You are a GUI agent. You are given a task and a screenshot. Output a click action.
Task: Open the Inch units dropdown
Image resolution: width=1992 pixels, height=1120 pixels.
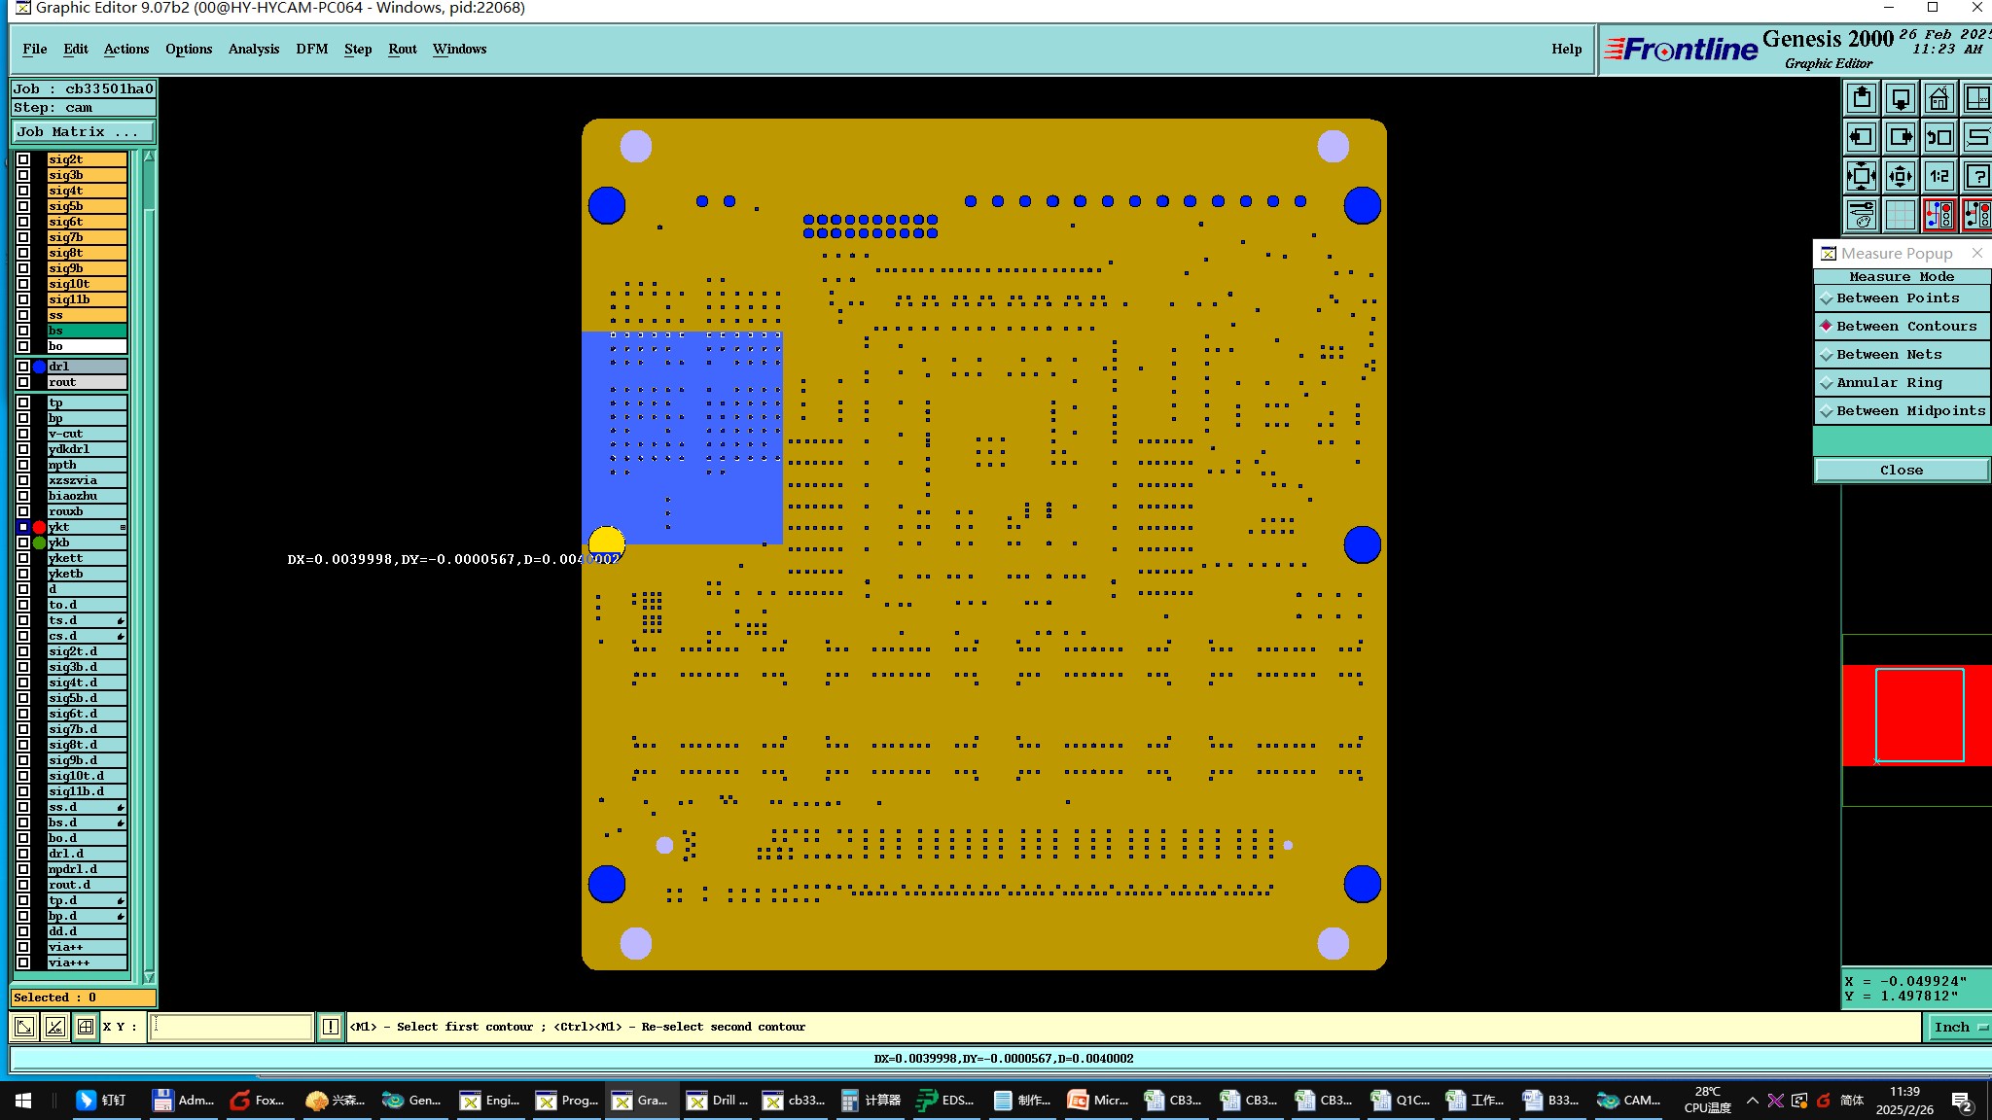(x=1957, y=1027)
